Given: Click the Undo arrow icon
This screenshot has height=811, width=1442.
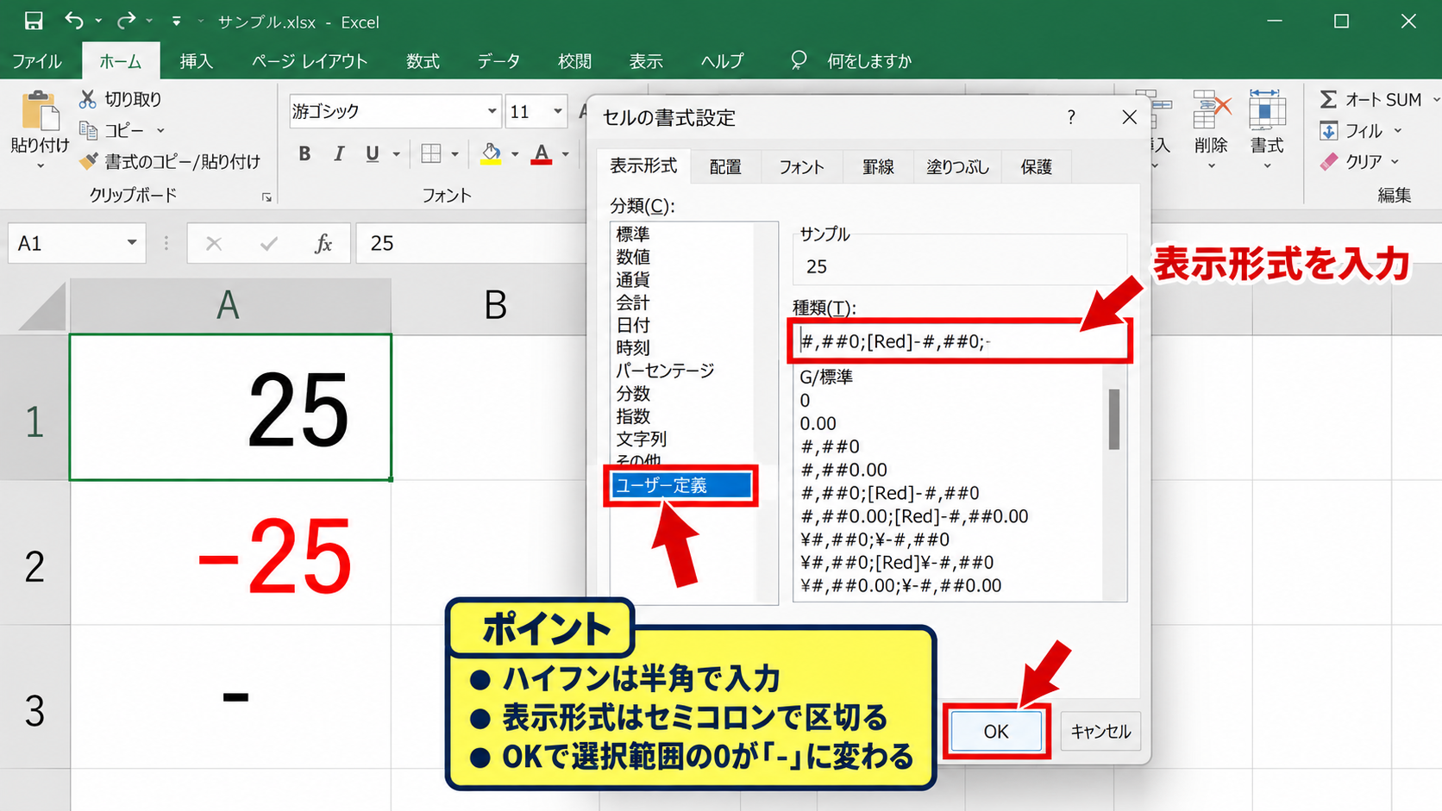Looking at the screenshot, I should tap(74, 21).
